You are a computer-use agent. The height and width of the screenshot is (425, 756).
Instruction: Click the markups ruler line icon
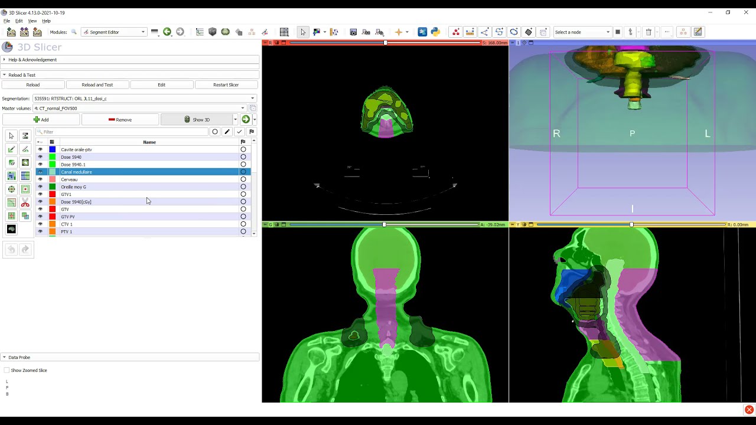click(470, 32)
